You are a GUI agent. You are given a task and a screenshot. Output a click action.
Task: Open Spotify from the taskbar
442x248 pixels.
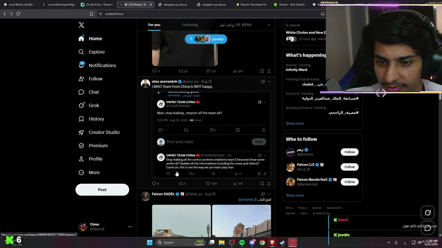click(242, 242)
